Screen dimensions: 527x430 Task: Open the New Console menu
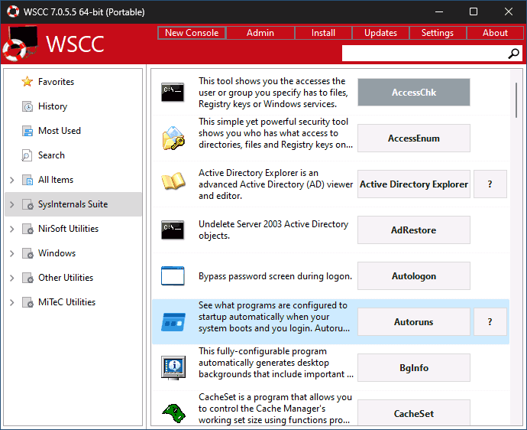pyautogui.click(x=192, y=33)
